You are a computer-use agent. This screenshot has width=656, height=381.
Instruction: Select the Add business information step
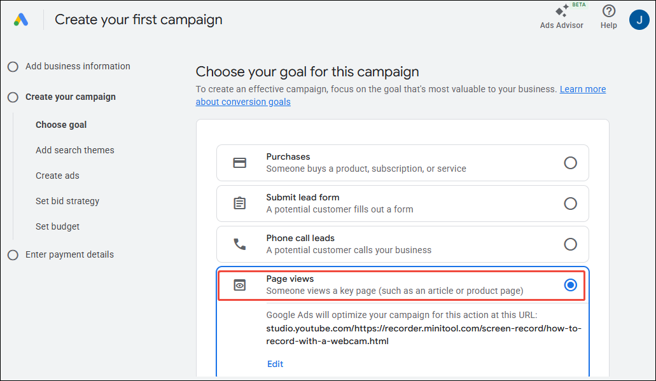(78, 66)
